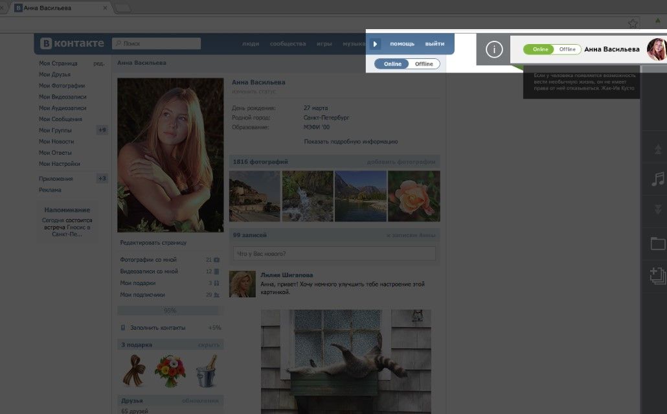Click the 95% profile completion bar

click(170, 310)
